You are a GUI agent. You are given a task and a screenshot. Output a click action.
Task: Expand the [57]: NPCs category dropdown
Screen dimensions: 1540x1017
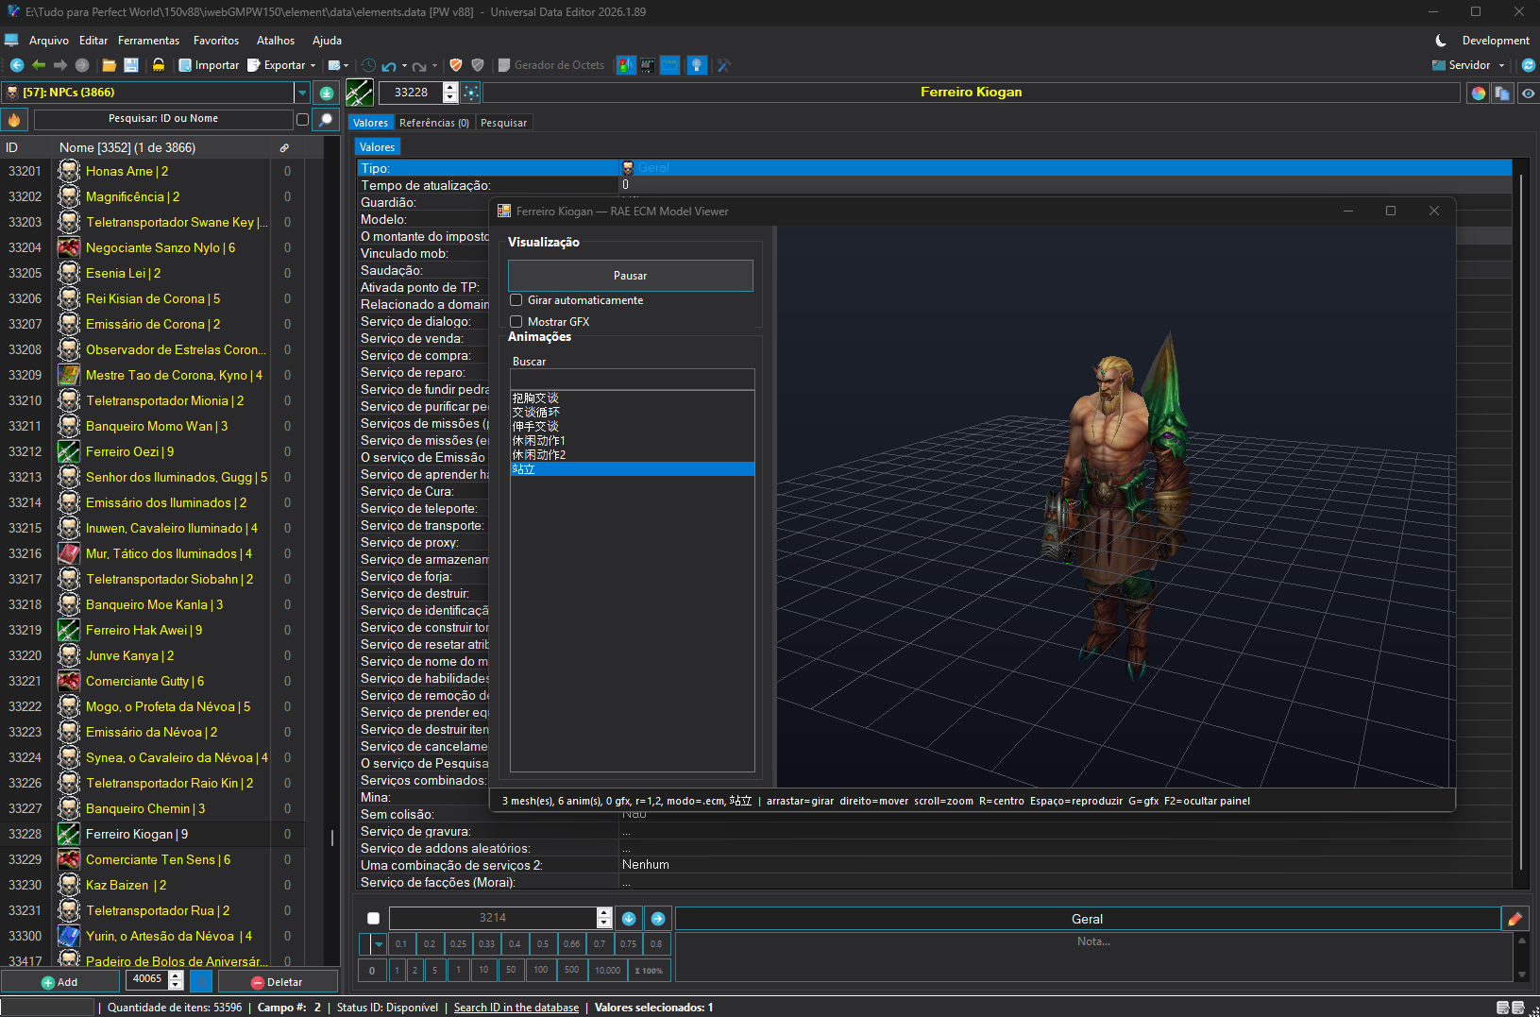[302, 93]
